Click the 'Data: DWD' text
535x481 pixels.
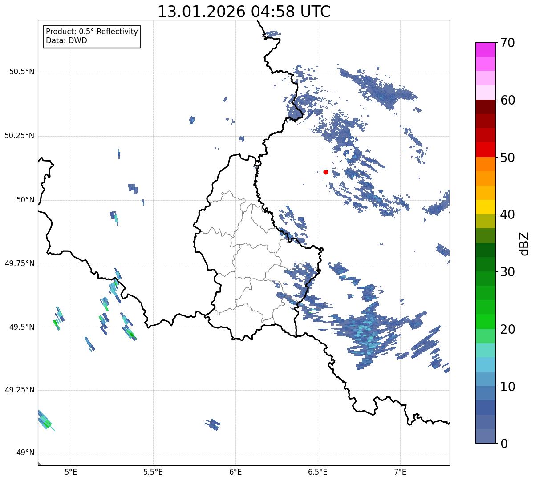coord(66,40)
